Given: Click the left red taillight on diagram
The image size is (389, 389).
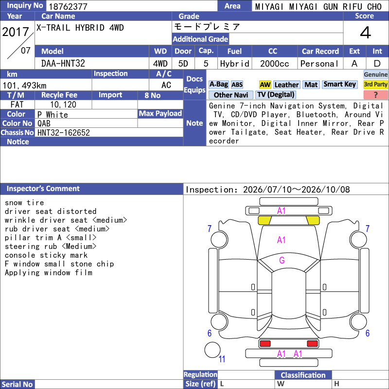Looking at the screenshot, I should pyautogui.click(x=265, y=343).
